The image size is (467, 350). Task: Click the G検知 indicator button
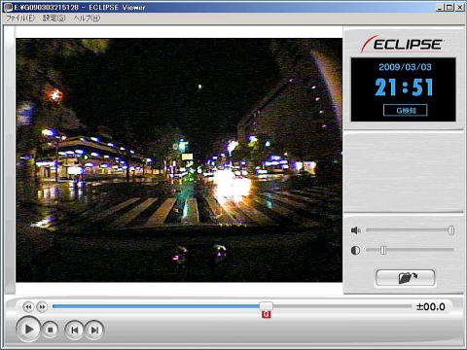click(x=406, y=110)
